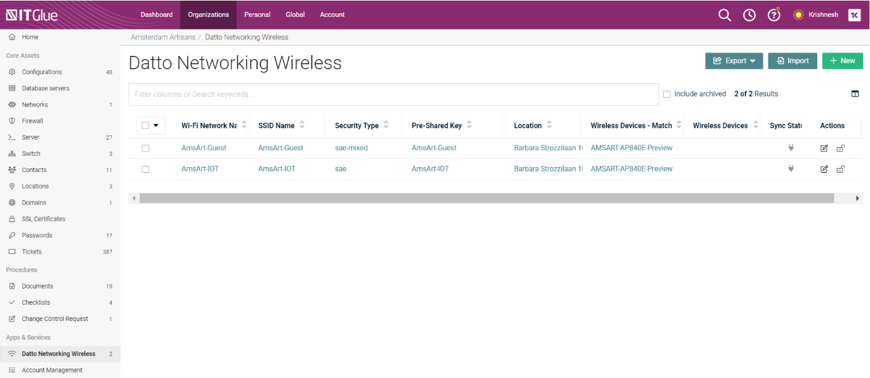Image resolution: width=870 pixels, height=378 pixels.
Task: Open the AmsArt-Guest Wi-Fi network name link
Action: click(204, 148)
